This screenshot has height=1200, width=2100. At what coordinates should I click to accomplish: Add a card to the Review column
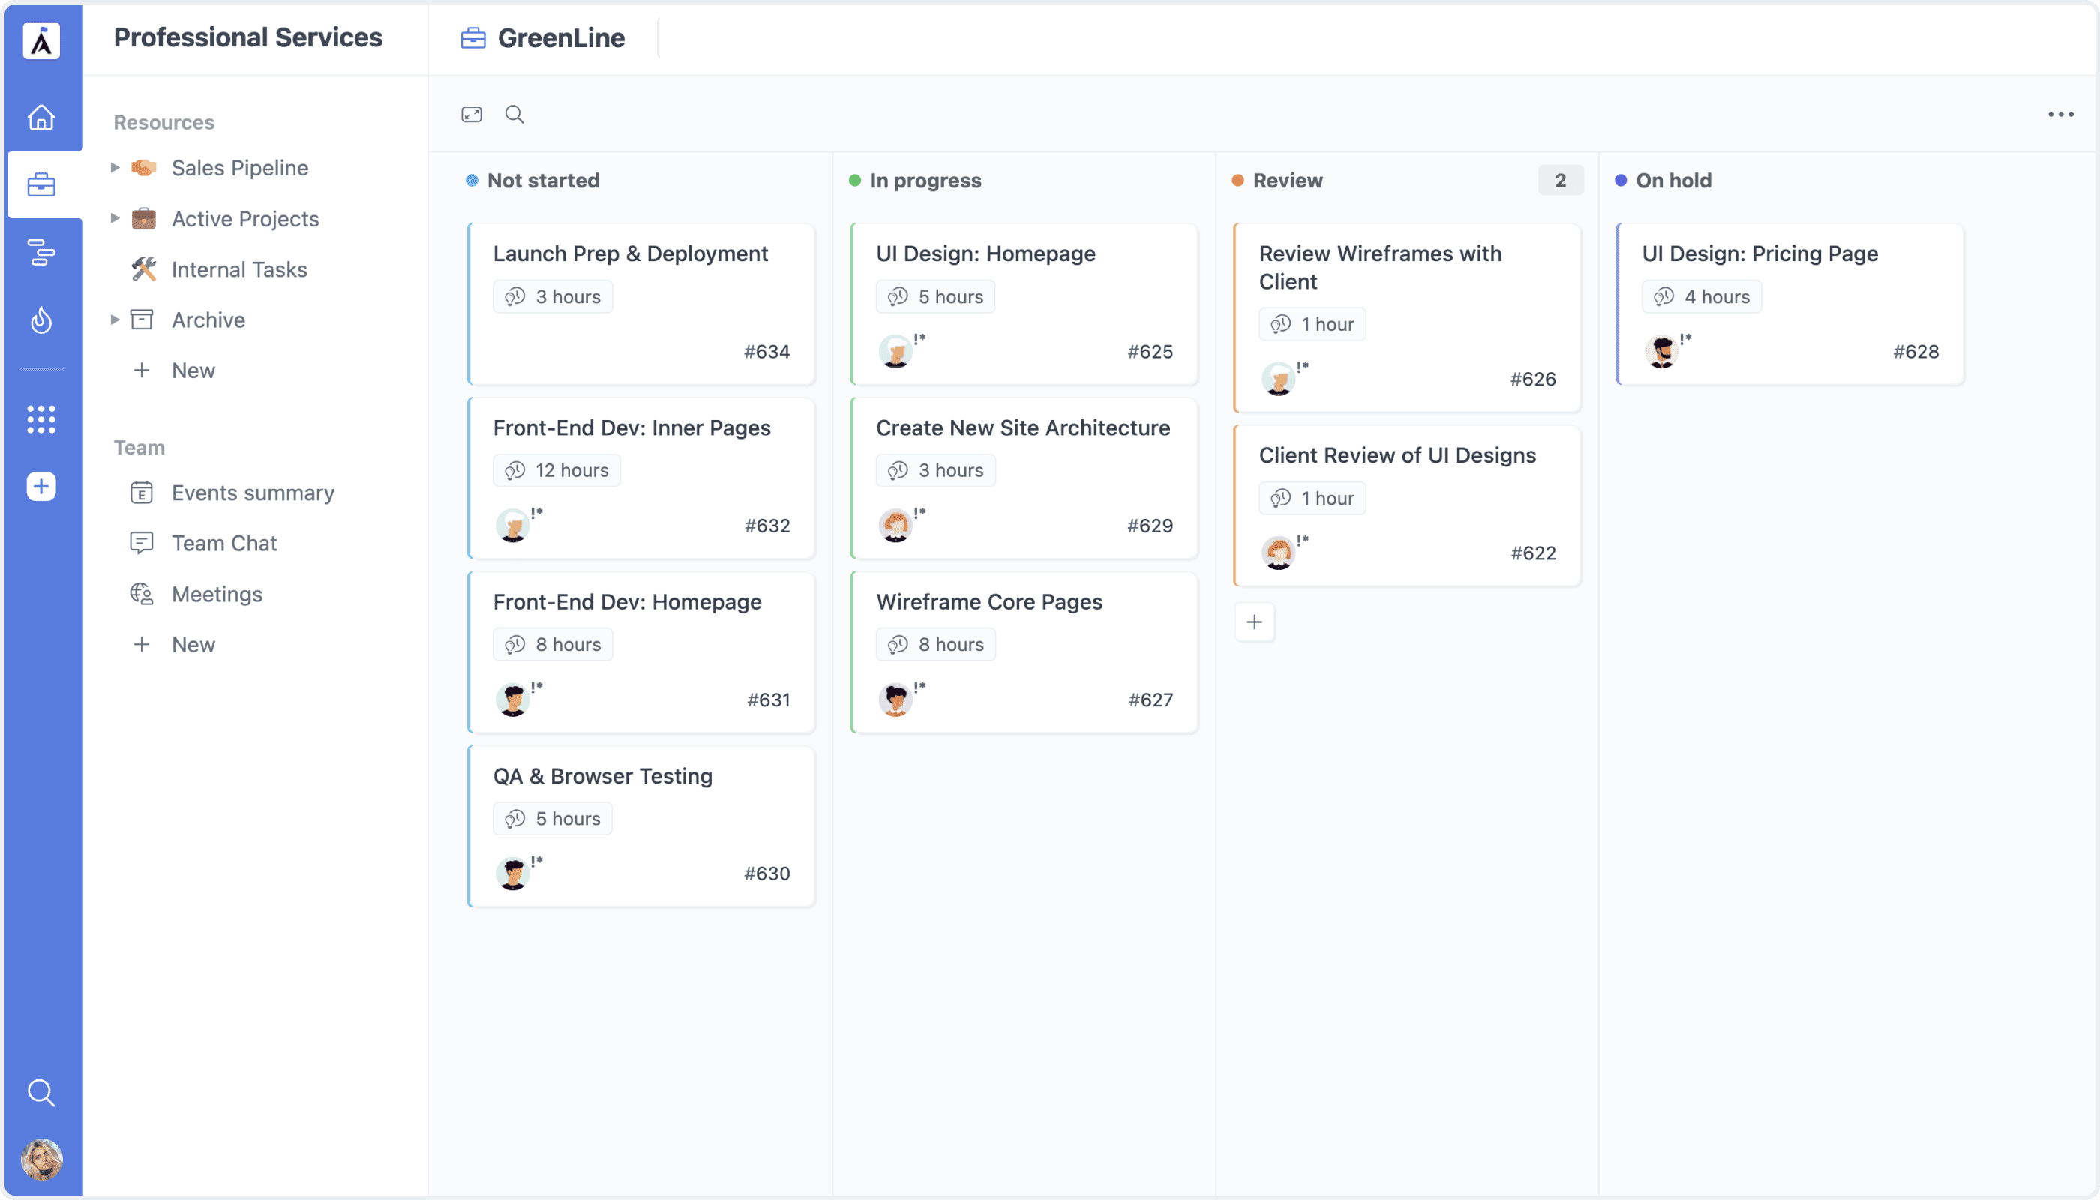tap(1255, 622)
